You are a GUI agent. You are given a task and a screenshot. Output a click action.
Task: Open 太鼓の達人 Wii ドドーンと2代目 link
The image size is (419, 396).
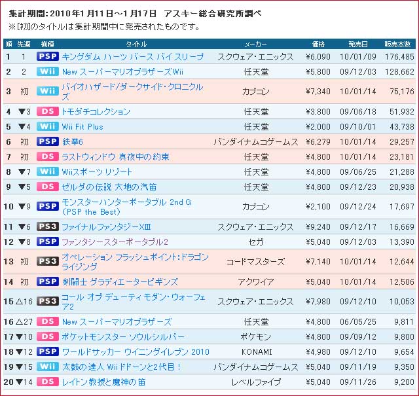point(122,367)
